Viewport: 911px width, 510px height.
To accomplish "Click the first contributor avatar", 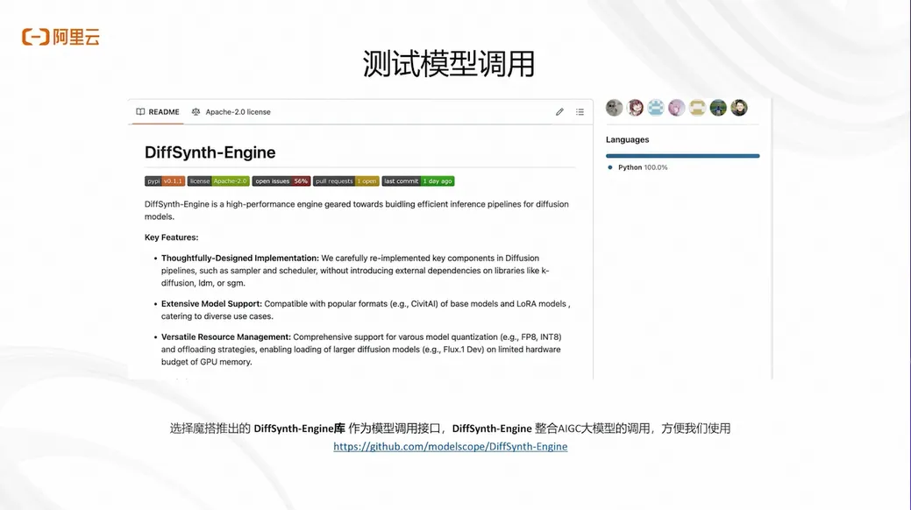I will click(x=614, y=108).
